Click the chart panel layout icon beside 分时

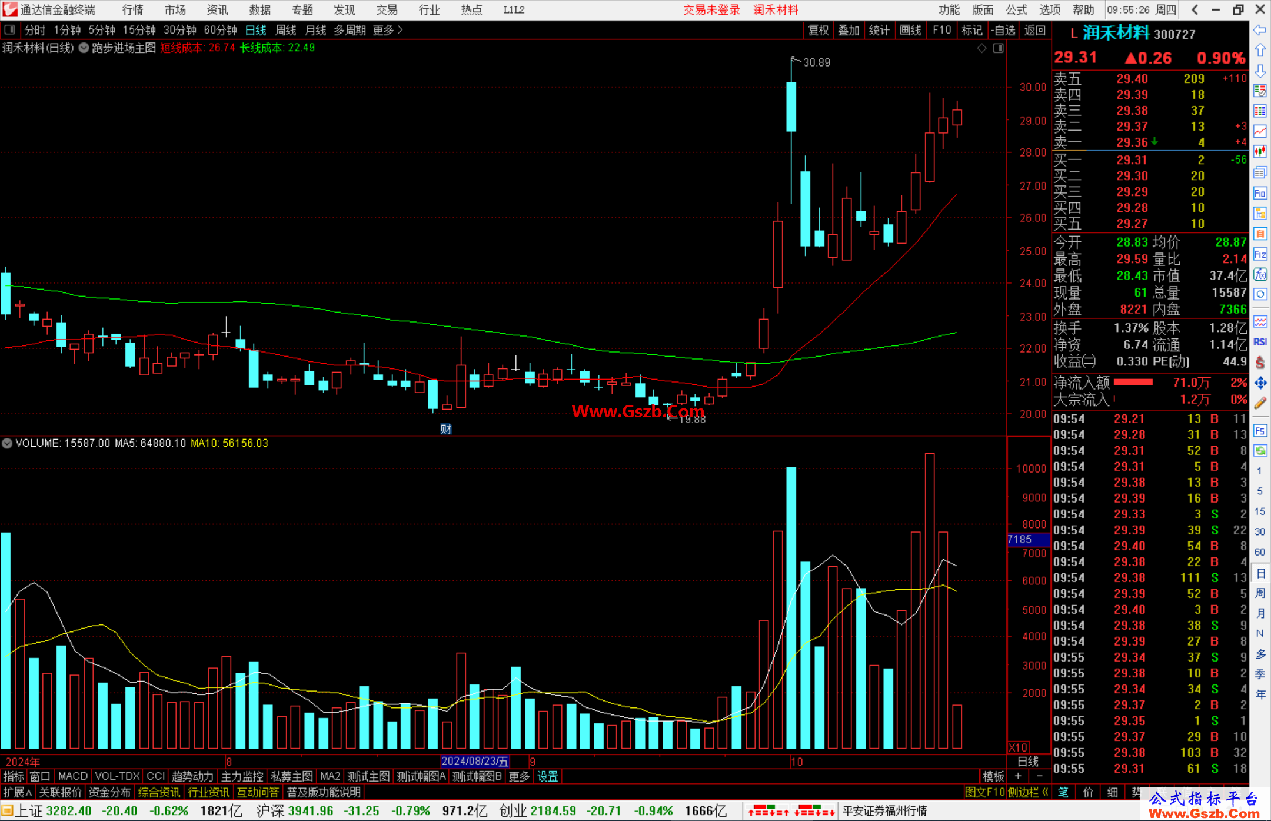pos(9,29)
